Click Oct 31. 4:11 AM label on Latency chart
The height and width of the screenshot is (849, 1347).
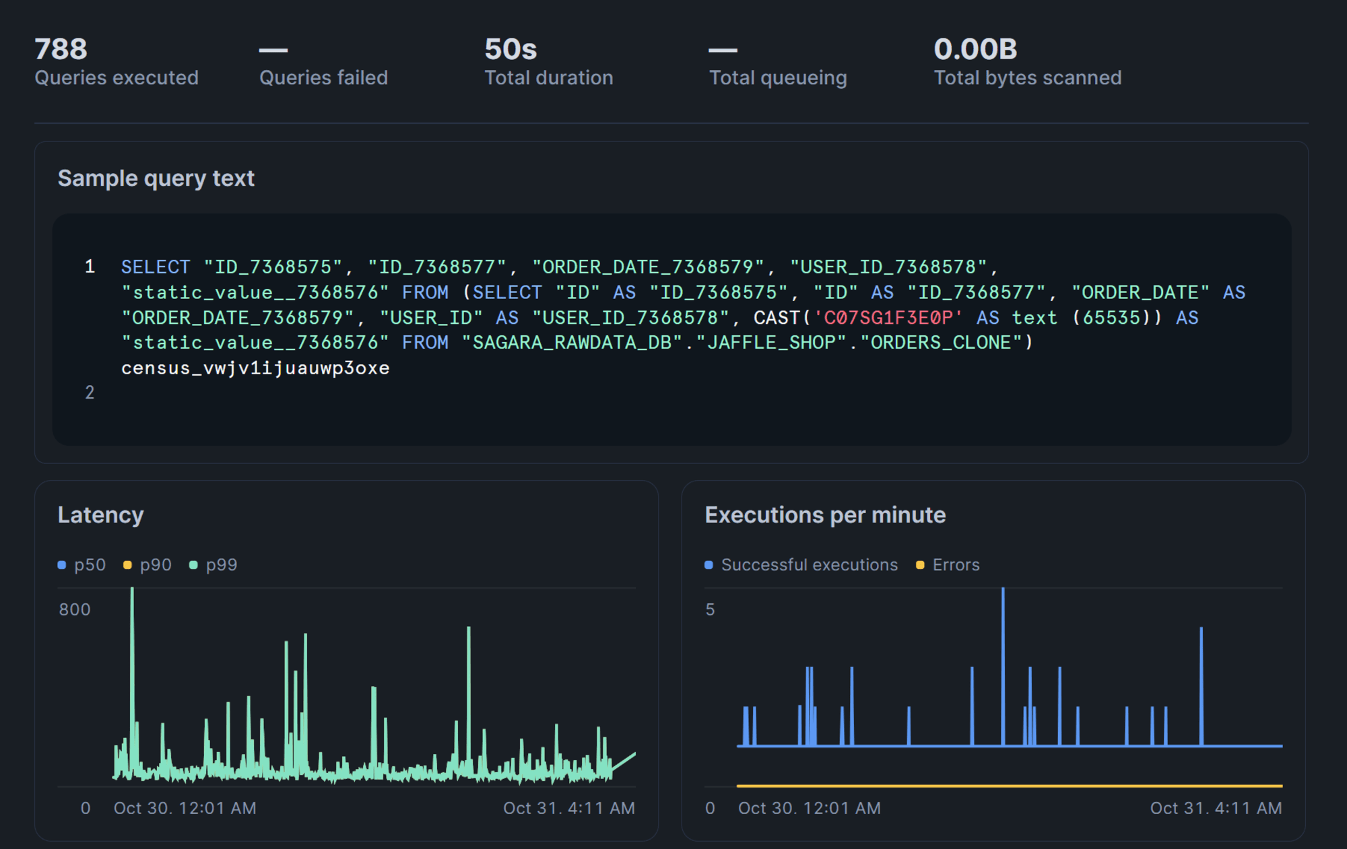tap(569, 809)
